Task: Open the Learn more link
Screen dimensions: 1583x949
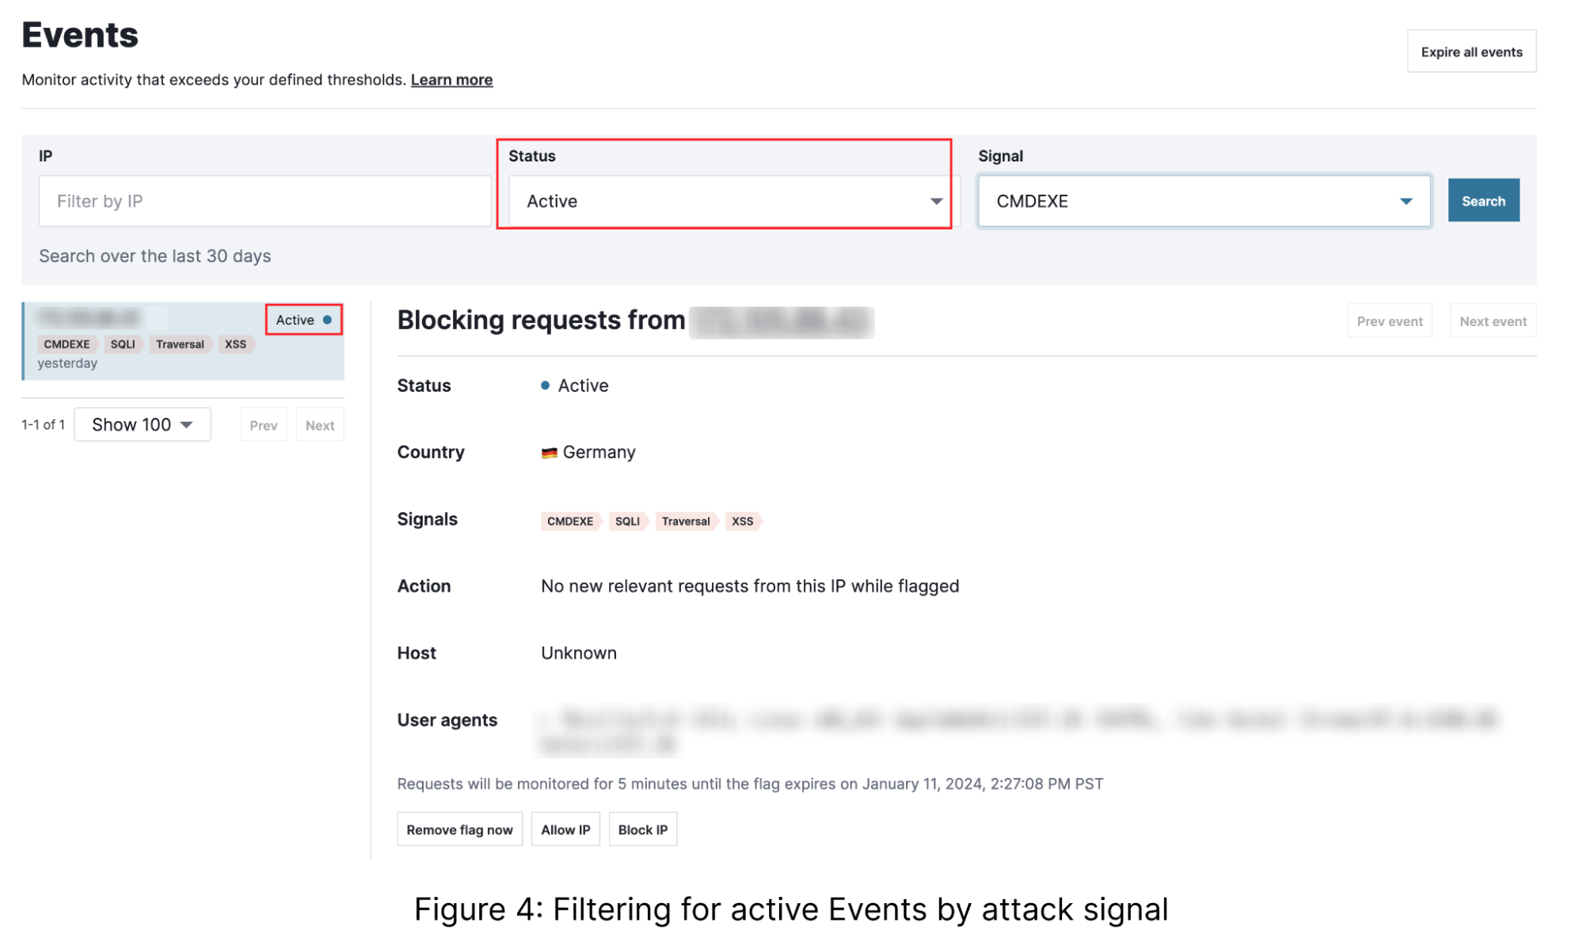Action: point(451,79)
